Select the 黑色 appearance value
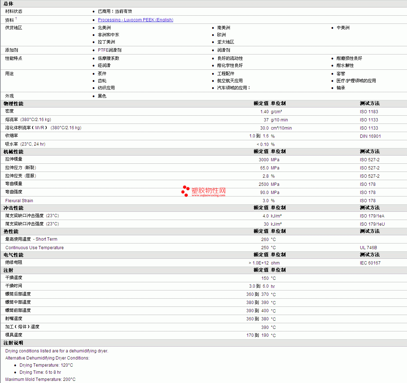Viewport: 407px width, 383px height. pos(102,96)
